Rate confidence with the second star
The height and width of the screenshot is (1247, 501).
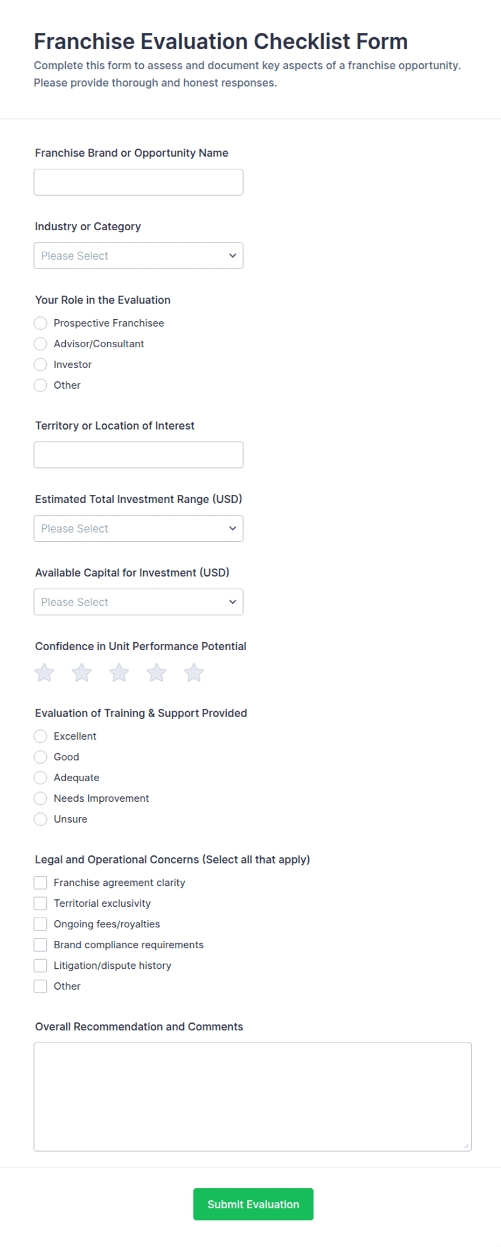pyautogui.click(x=82, y=672)
